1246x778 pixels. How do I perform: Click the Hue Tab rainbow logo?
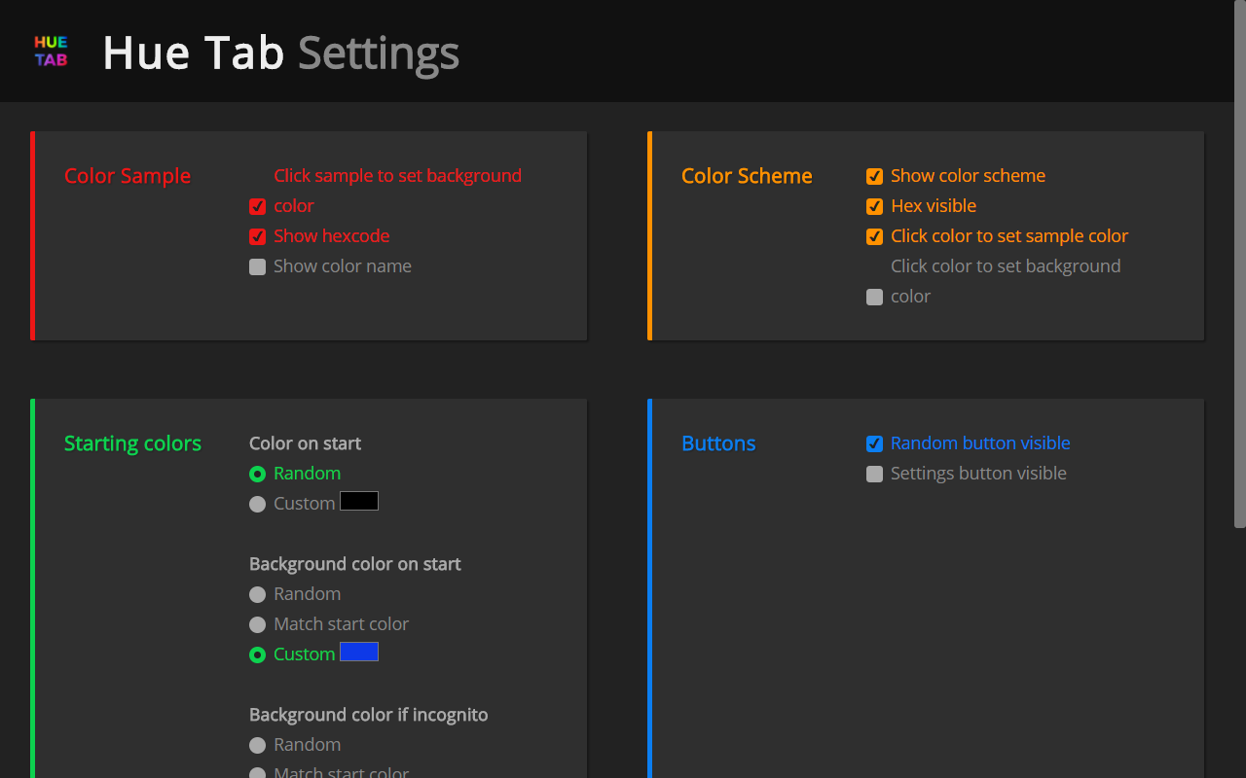click(x=51, y=52)
